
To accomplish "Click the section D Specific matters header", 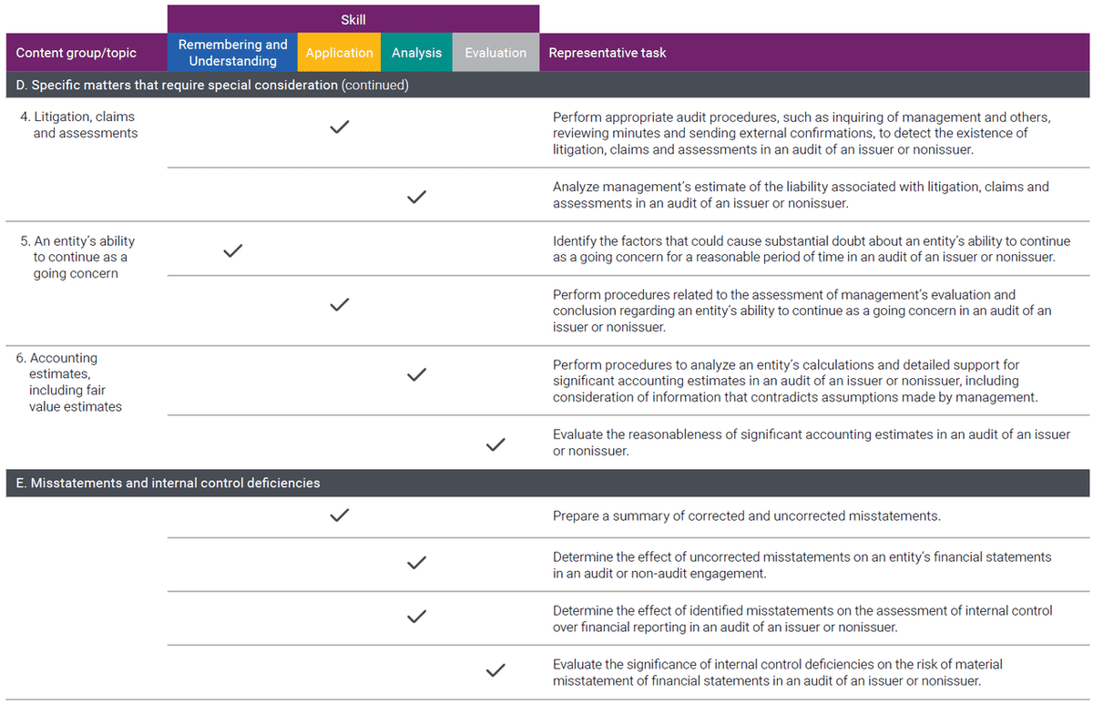I will [219, 86].
